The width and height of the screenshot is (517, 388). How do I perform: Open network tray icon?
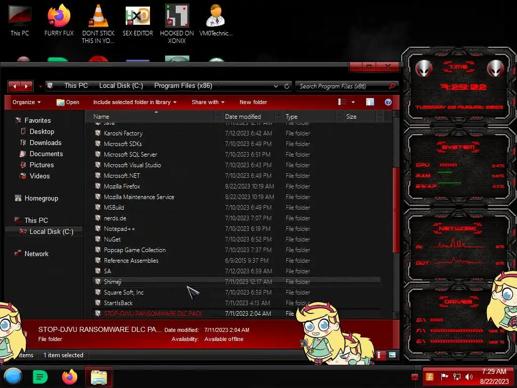[456, 376]
